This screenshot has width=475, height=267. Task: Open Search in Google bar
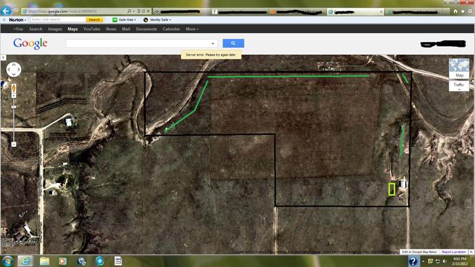coord(36,29)
